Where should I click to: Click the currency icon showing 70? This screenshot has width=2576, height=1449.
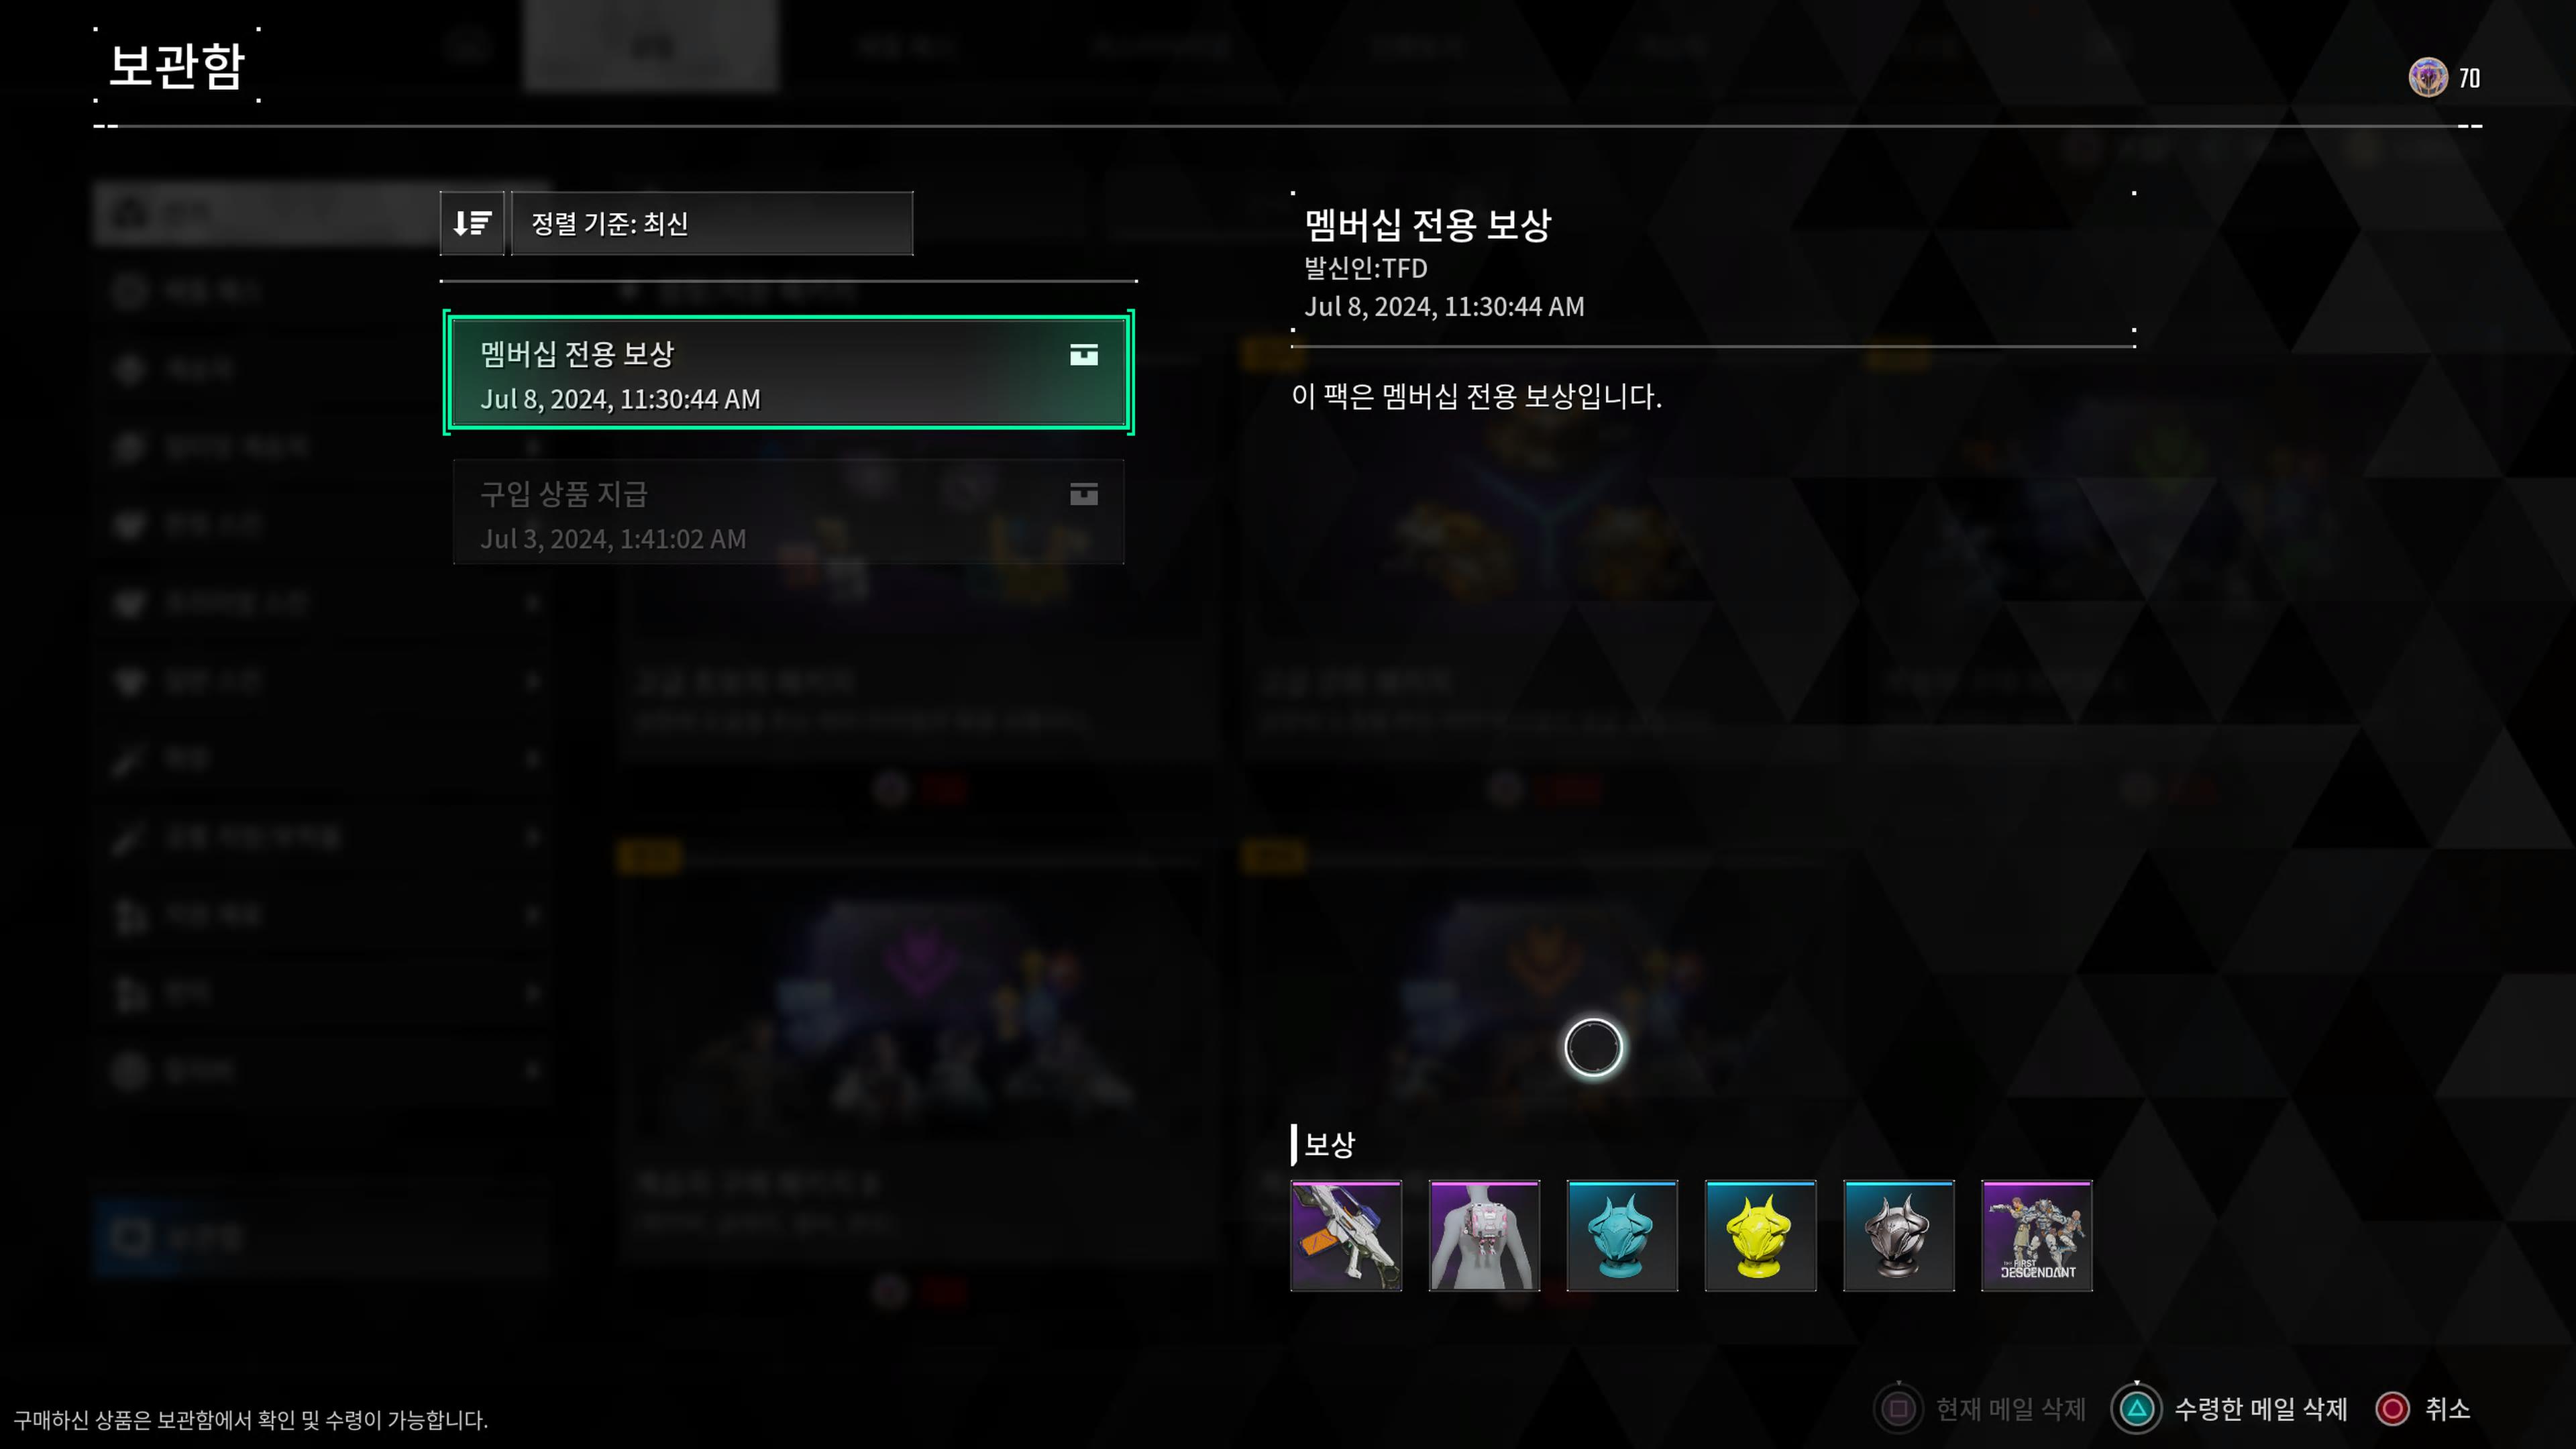[x=2428, y=78]
